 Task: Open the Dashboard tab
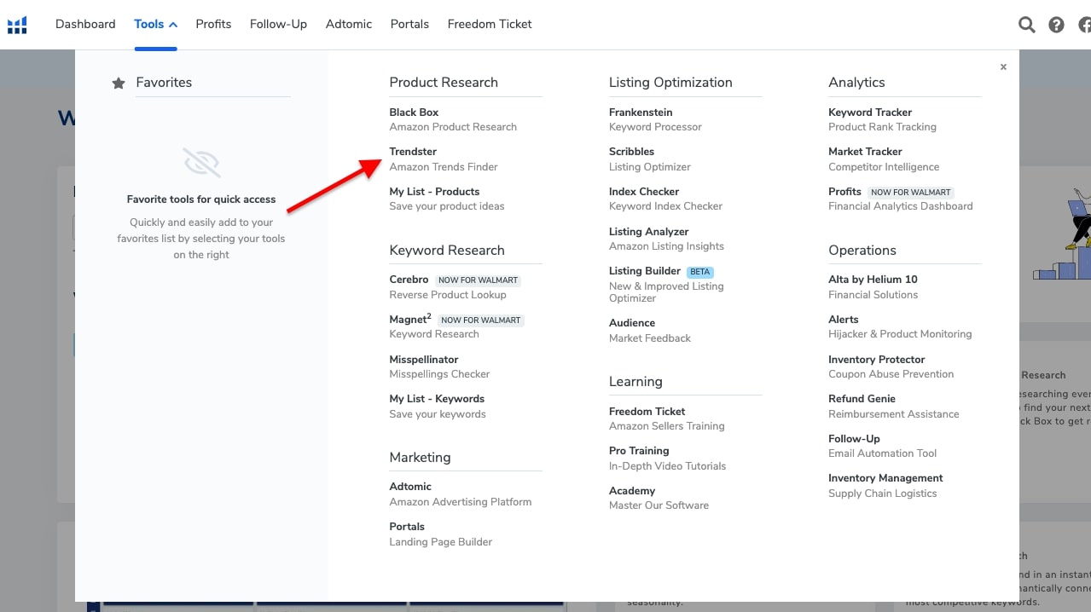pyautogui.click(x=85, y=24)
